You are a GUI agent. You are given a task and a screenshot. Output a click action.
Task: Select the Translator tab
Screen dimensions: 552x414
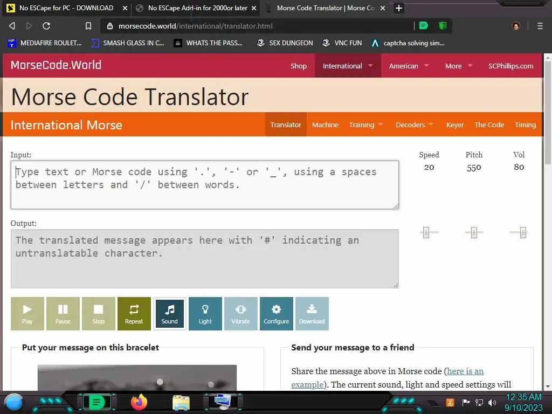coord(286,125)
